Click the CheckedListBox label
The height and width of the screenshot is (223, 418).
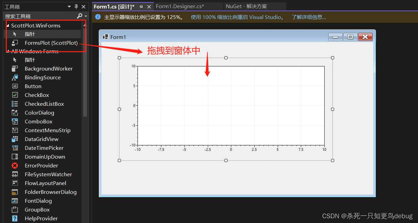point(44,104)
